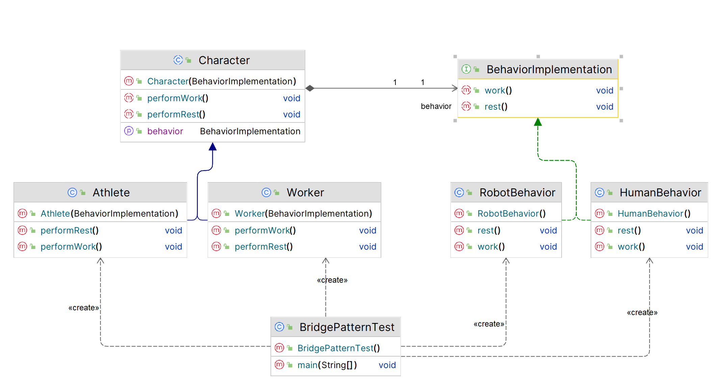The width and height of the screenshot is (722, 390).
Task: Click the property icon beside behavior field
Action: pos(129,131)
